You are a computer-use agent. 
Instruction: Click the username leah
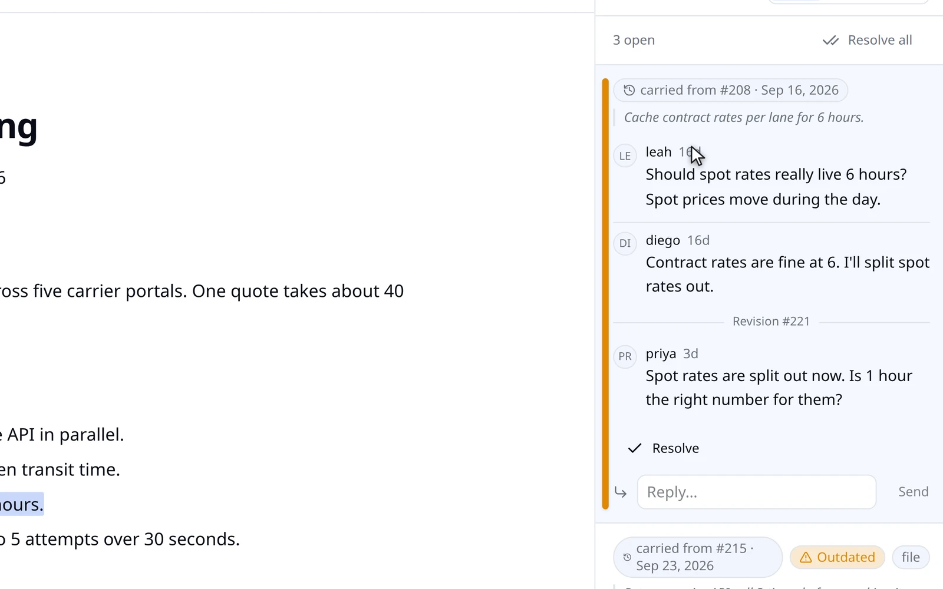click(658, 152)
